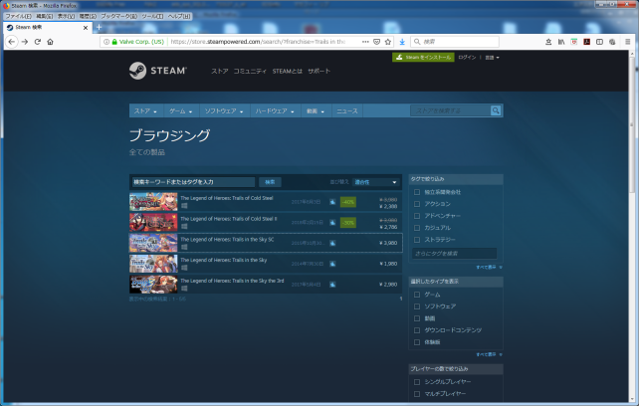Click Windows icon under Trails in the Sky the 3rd
The width and height of the screenshot is (639, 406).
(184, 289)
